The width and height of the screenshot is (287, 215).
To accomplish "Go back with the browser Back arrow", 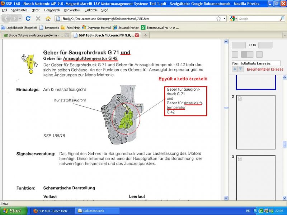I will (x=6, y=19).
